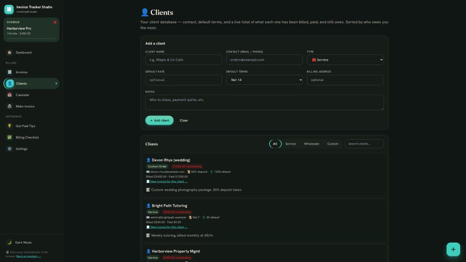The height and width of the screenshot is (262, 466).
Task: Click devon.rhys@example.com email text
Action: click(x=167, y=172)
